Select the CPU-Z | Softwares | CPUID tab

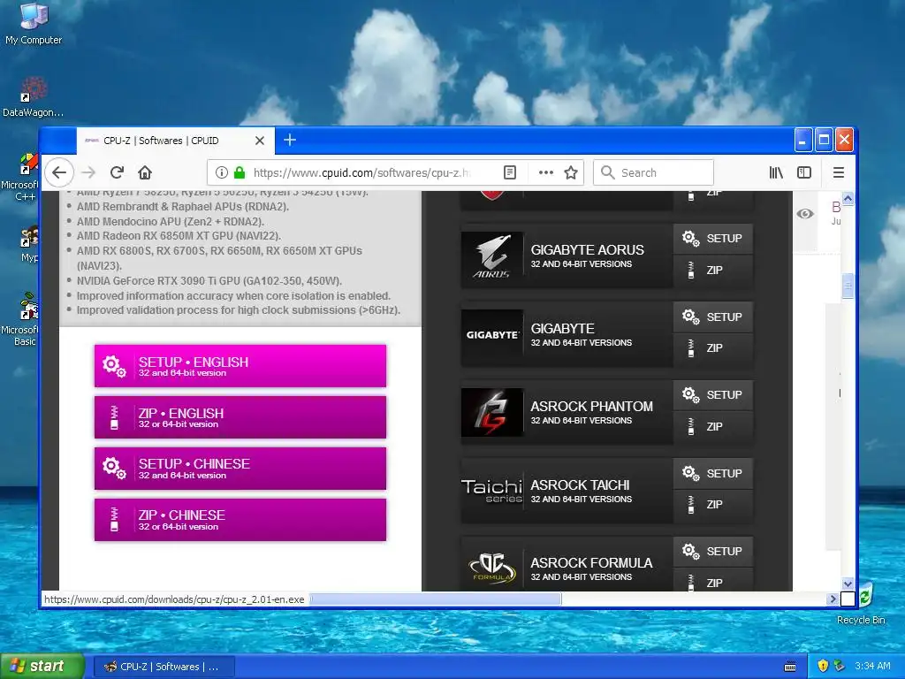[176, 141]
